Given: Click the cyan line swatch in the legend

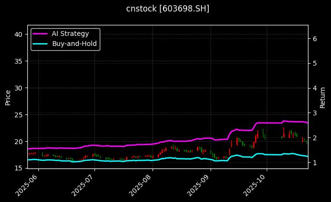Looking at the screenshot, I should 41,44.
